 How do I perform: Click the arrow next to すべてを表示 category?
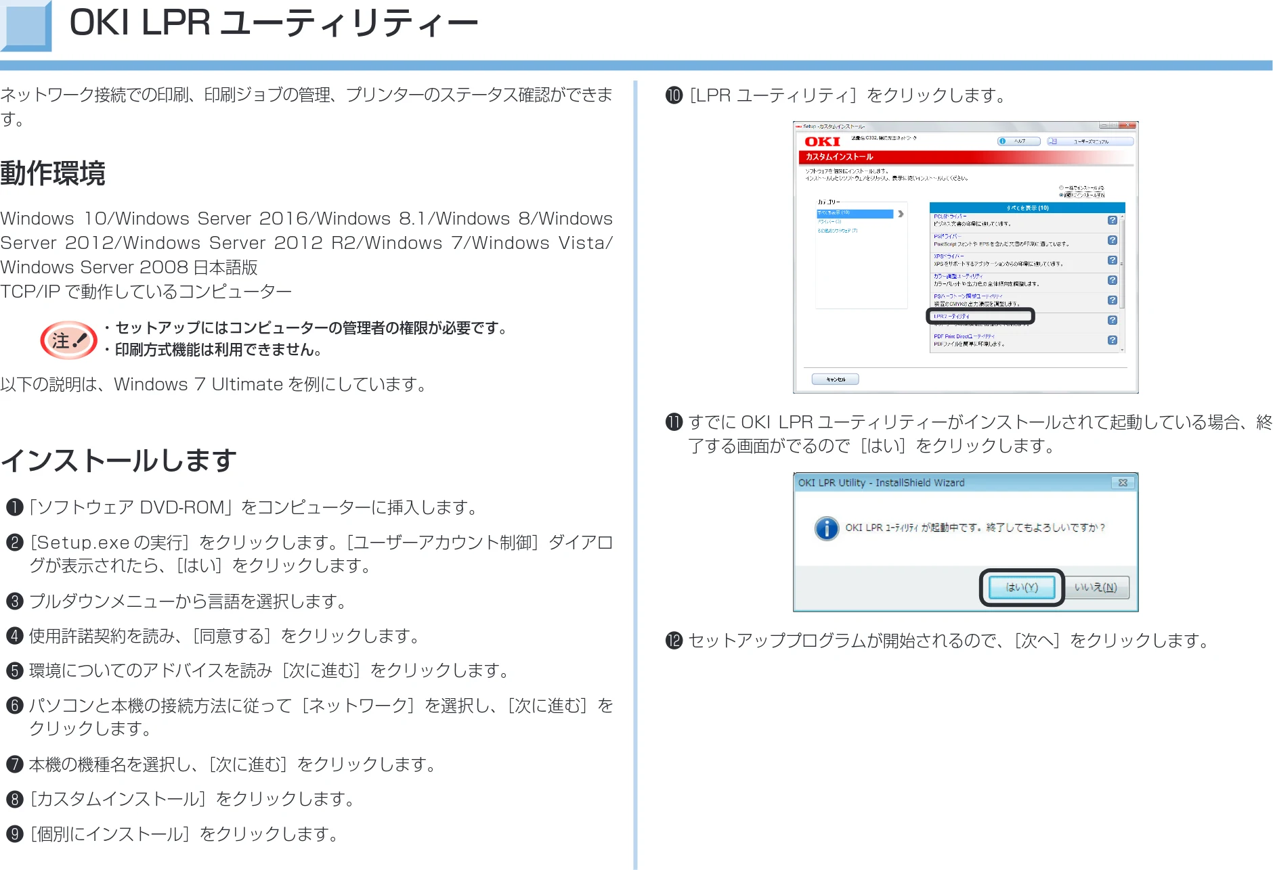[901, 214]
